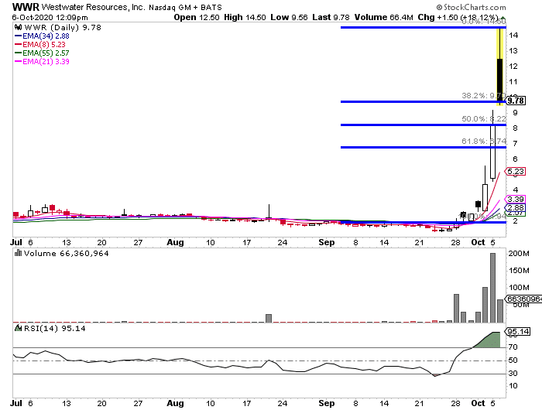Screen dimensions: 542x410
Task: Click the Open 12.50 value in header
Action: pyautogui.click(x=197, y=17)
